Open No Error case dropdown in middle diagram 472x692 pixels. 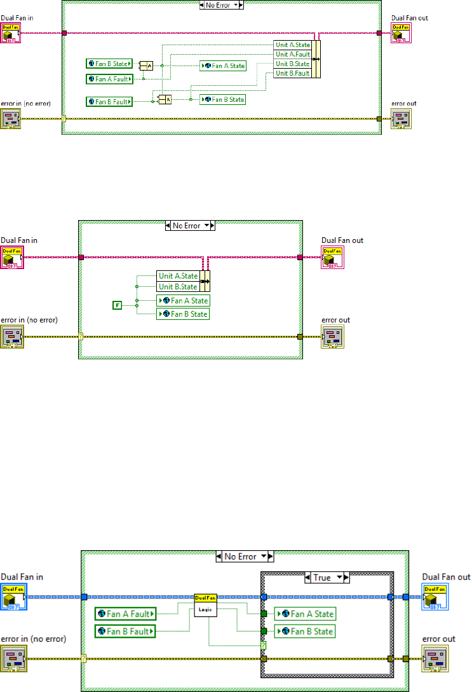pos(206,226)
